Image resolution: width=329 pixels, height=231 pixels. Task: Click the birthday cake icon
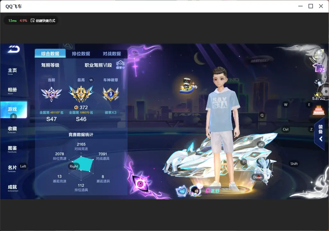318,110
